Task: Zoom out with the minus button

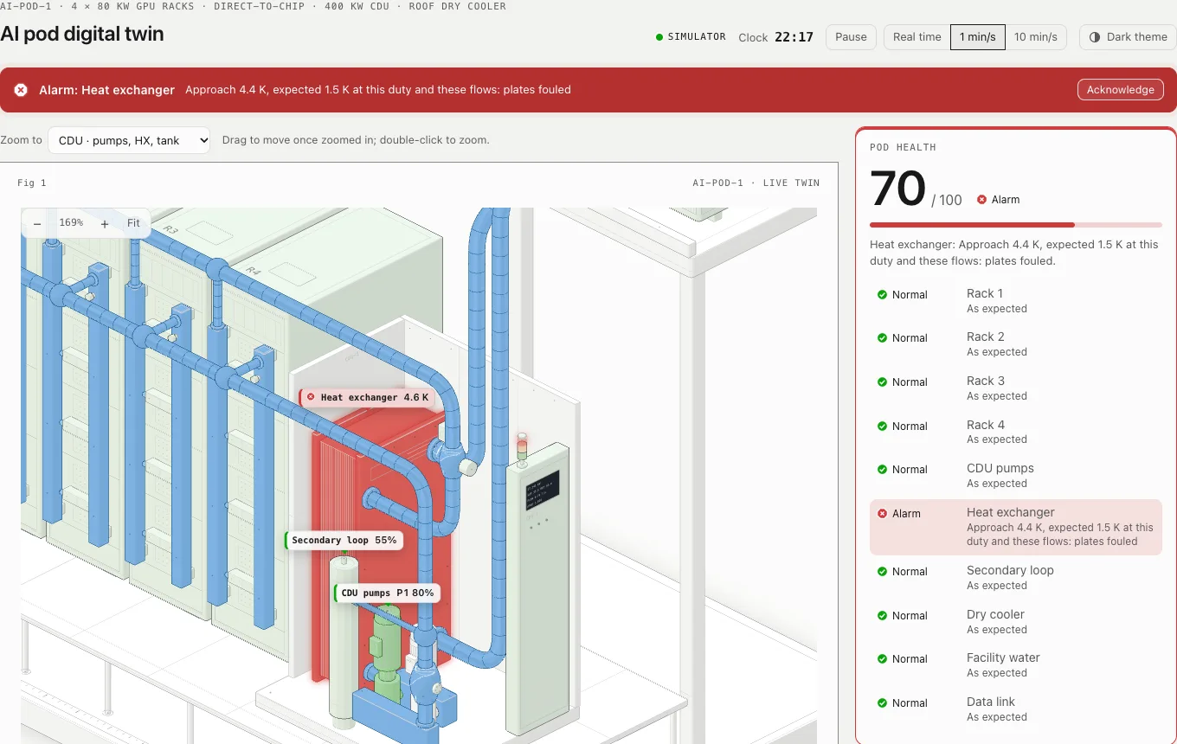Action: [x=37, y=223]
